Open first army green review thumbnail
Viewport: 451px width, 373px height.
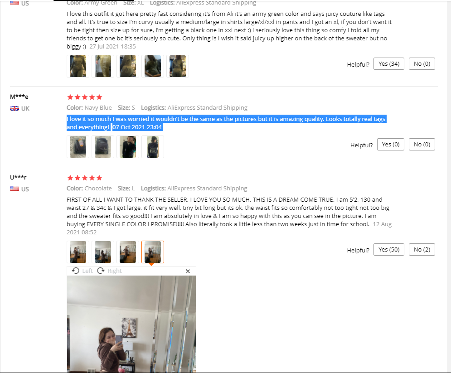(78, 66)
